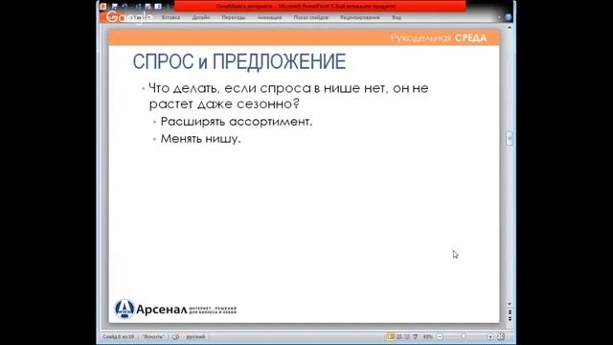Screen dimensions: 613x345
Task: Click the zoom out minus button
Action: [440, 336]
